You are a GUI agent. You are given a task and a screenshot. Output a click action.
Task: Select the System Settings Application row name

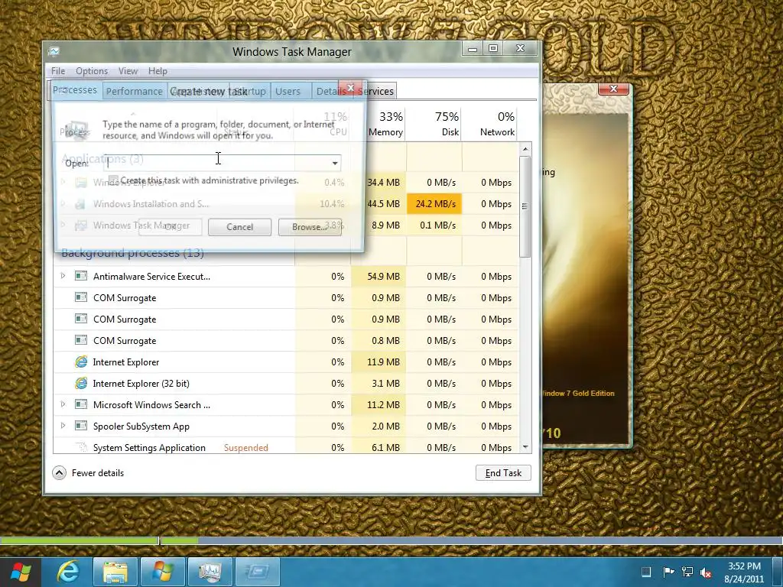coord(149,448)
